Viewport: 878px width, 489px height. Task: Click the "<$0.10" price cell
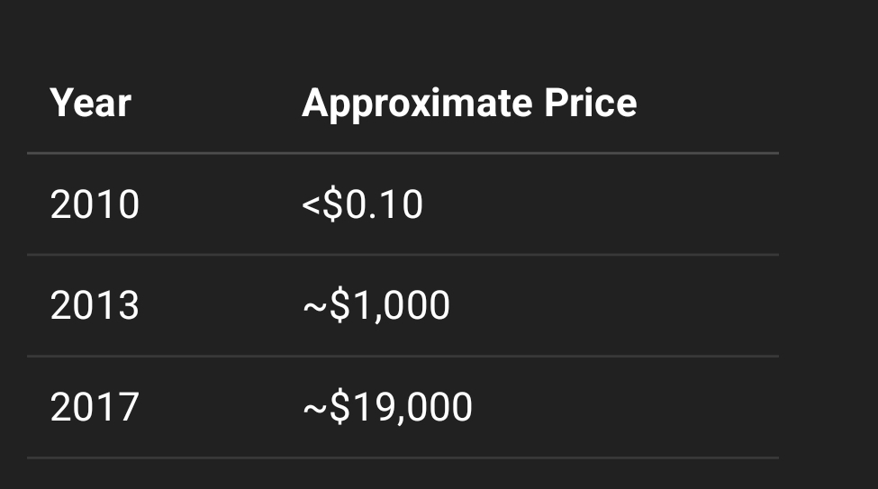click(x=362, y=205)
